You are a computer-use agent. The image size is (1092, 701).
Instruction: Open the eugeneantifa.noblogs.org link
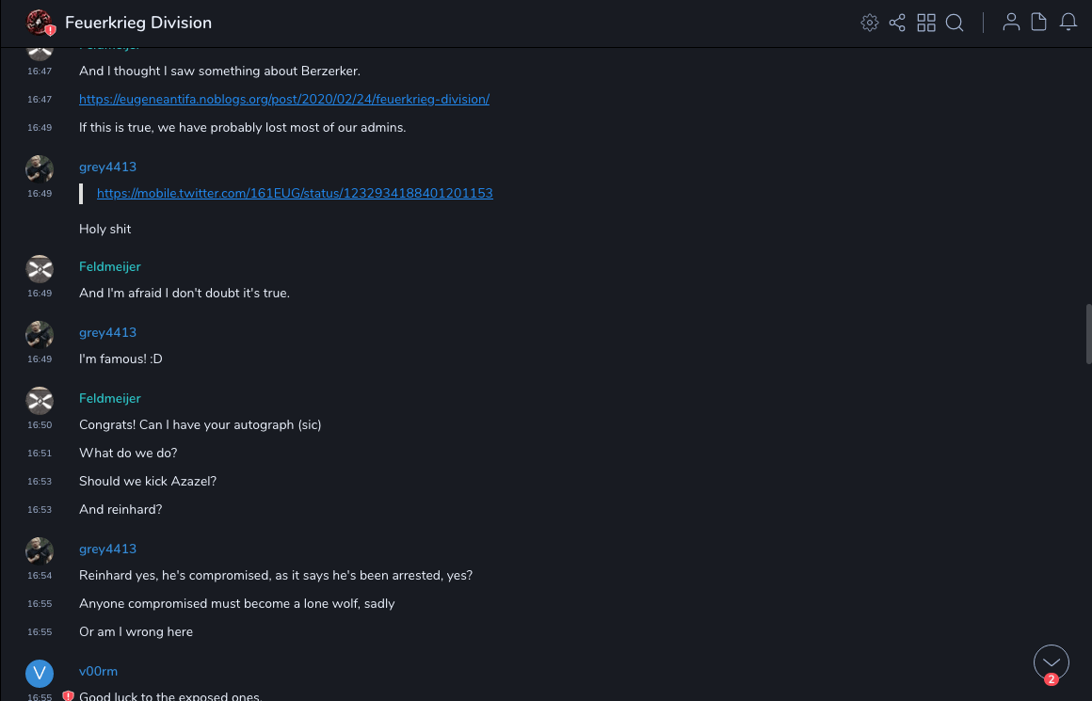pos(283,99)
